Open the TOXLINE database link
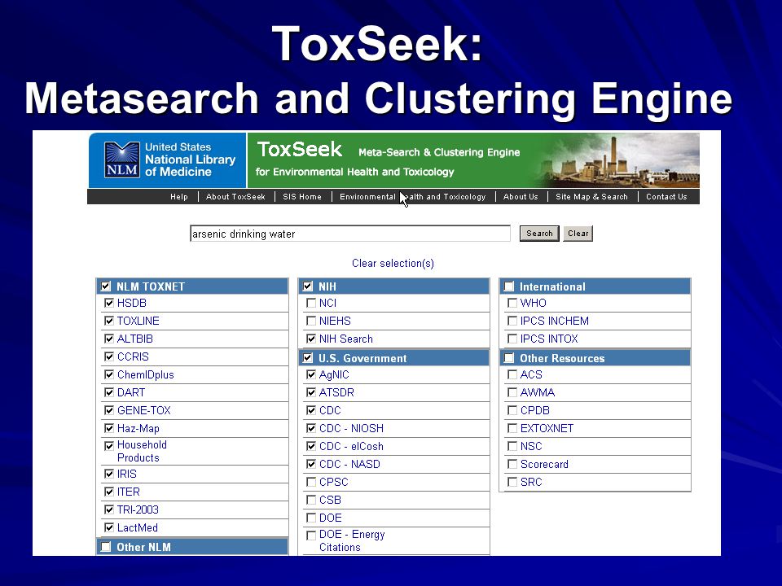782x586 pixels. 138,321
